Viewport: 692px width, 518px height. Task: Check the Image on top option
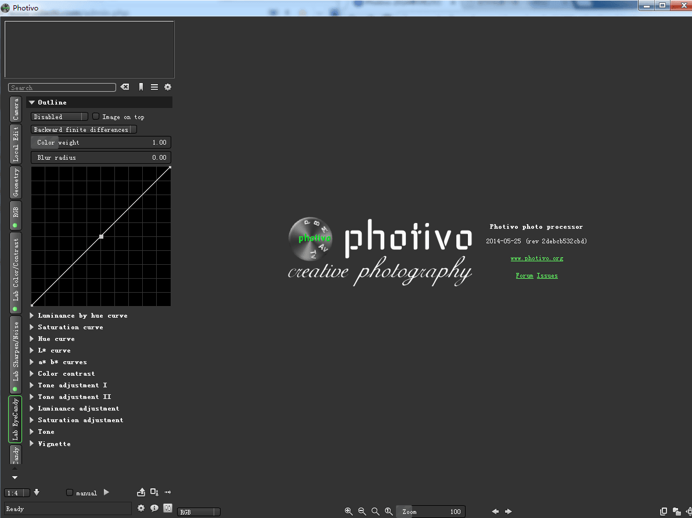click(x=95, y=116)
